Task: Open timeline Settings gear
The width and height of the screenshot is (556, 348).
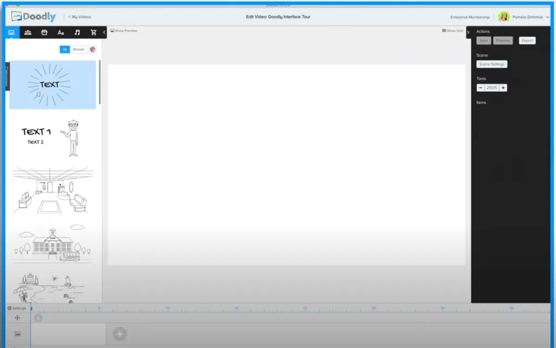Action: (x=17, y=308)
